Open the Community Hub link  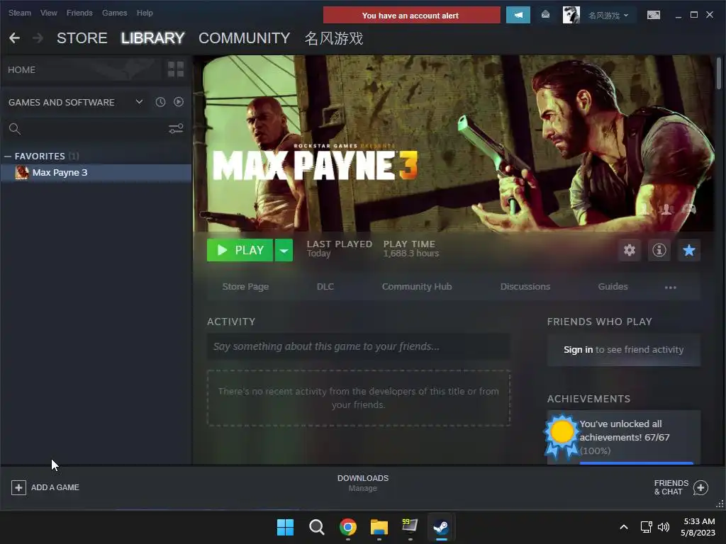click(x=417, y=287)
